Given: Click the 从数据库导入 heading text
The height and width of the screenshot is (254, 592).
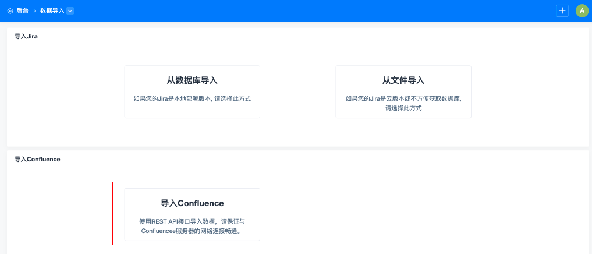Looking at the screenshot, I should (x=192, y=80).
